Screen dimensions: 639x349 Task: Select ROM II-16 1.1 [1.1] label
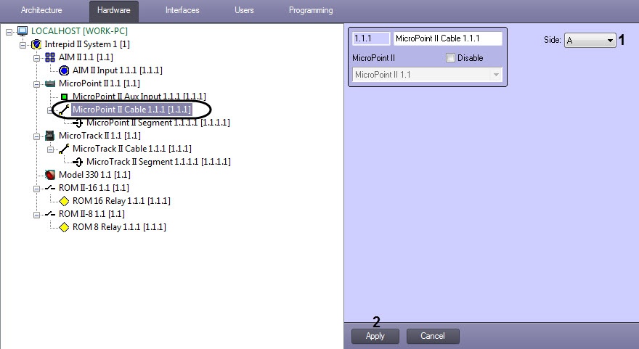94,188
